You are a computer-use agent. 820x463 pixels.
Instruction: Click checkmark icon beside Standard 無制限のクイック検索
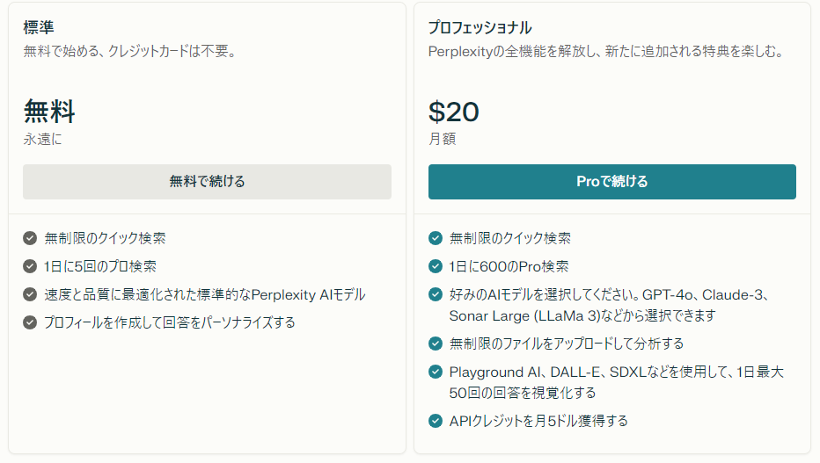coord(30,238)
